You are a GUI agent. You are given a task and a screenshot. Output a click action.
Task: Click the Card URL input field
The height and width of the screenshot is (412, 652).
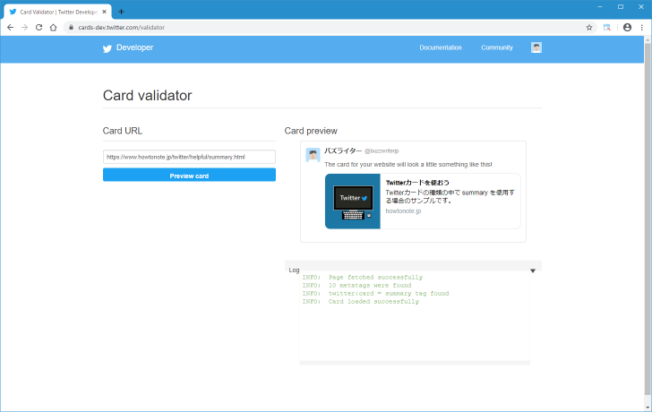click(x=189, y=157)
